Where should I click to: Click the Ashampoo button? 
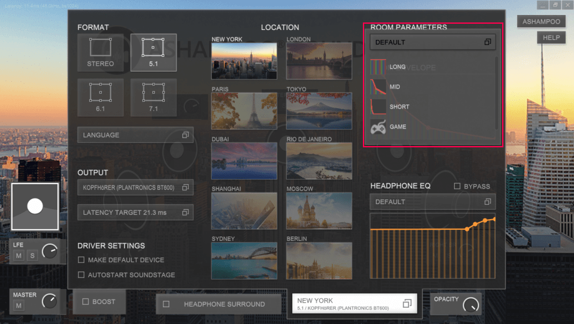click(541, 22)
